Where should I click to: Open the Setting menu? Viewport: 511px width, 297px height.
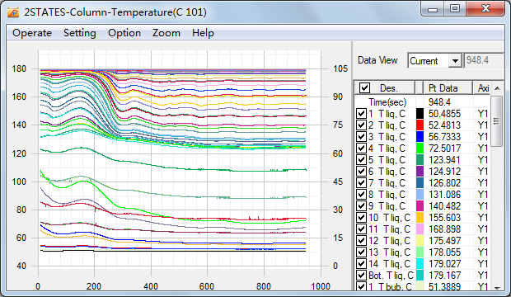[x=80, y=33]
